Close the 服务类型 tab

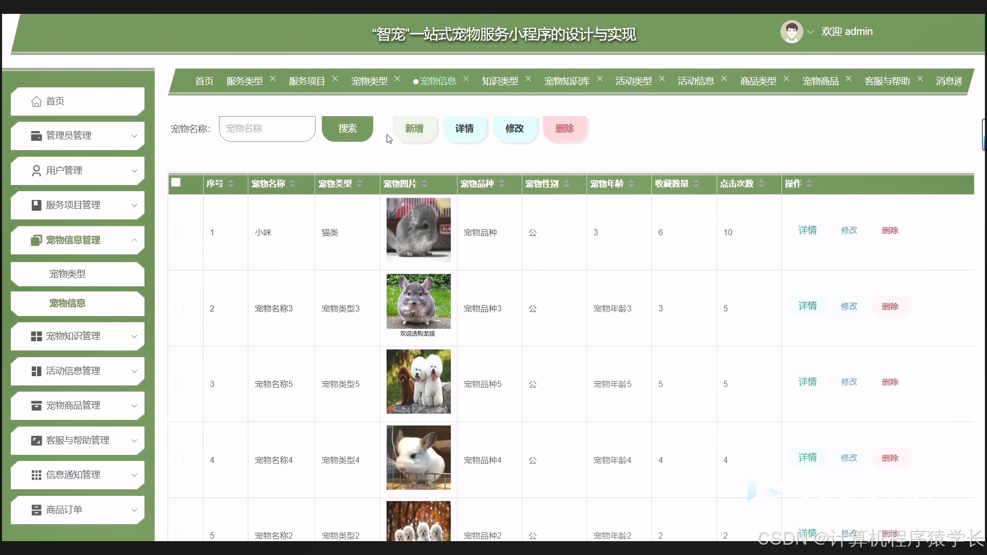273,79
